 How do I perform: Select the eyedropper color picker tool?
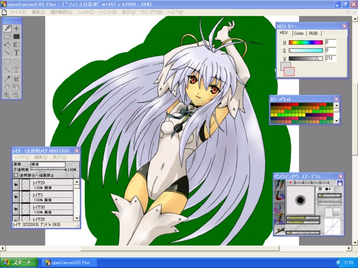pyautogui.click(x=8, y=79)
